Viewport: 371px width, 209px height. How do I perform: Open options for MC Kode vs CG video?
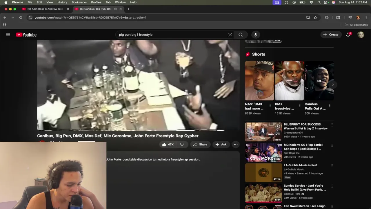pos(332,145)
